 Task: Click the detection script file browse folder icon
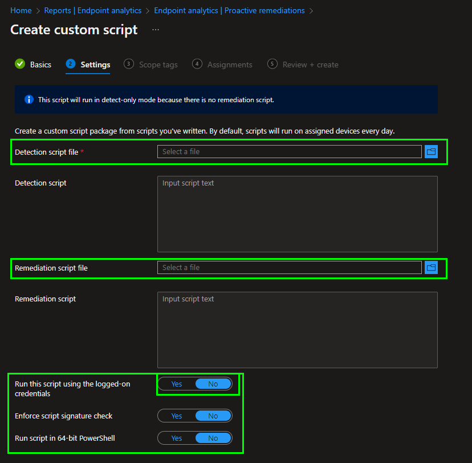tap(431, 152)
